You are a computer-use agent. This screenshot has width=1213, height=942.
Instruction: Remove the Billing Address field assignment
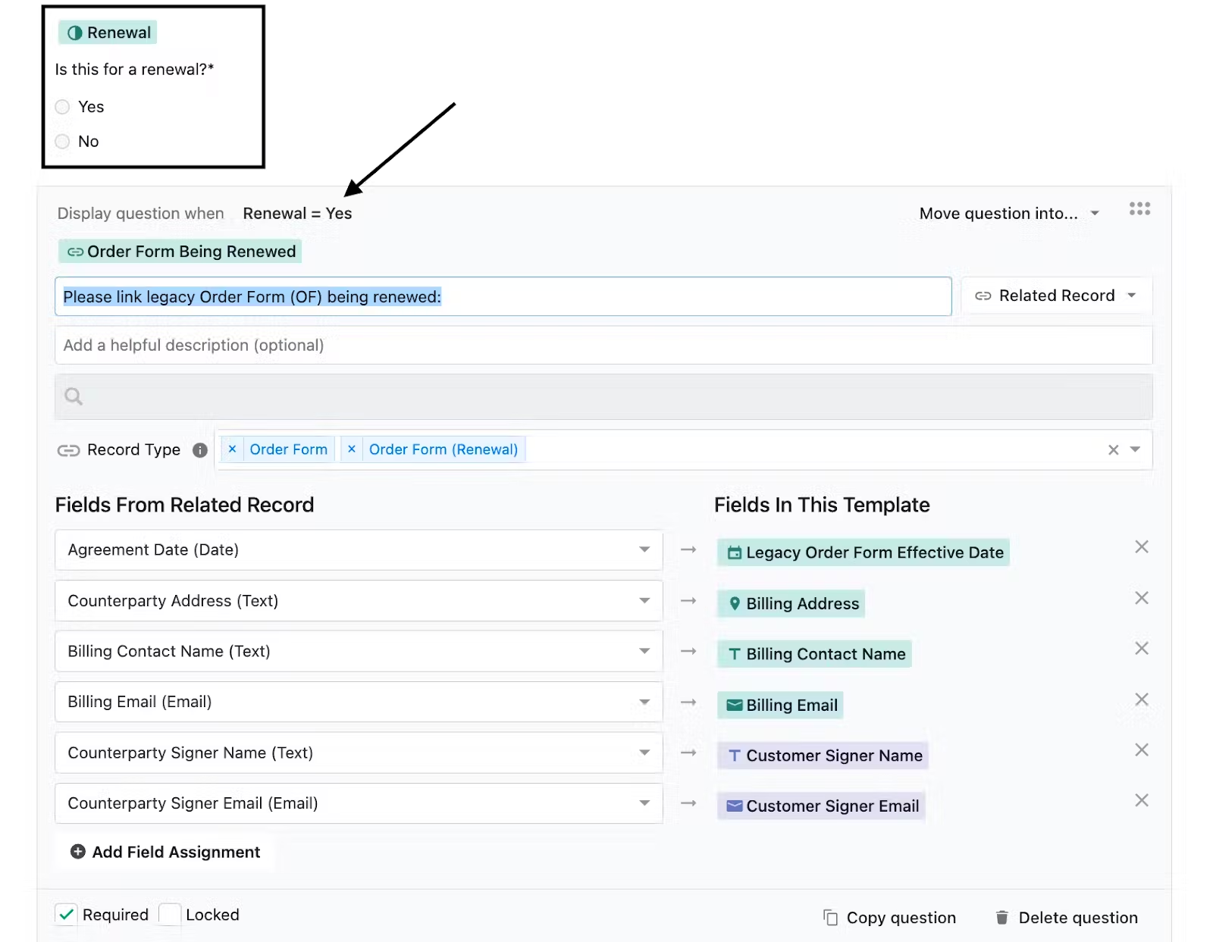(x=1142, y=598)
